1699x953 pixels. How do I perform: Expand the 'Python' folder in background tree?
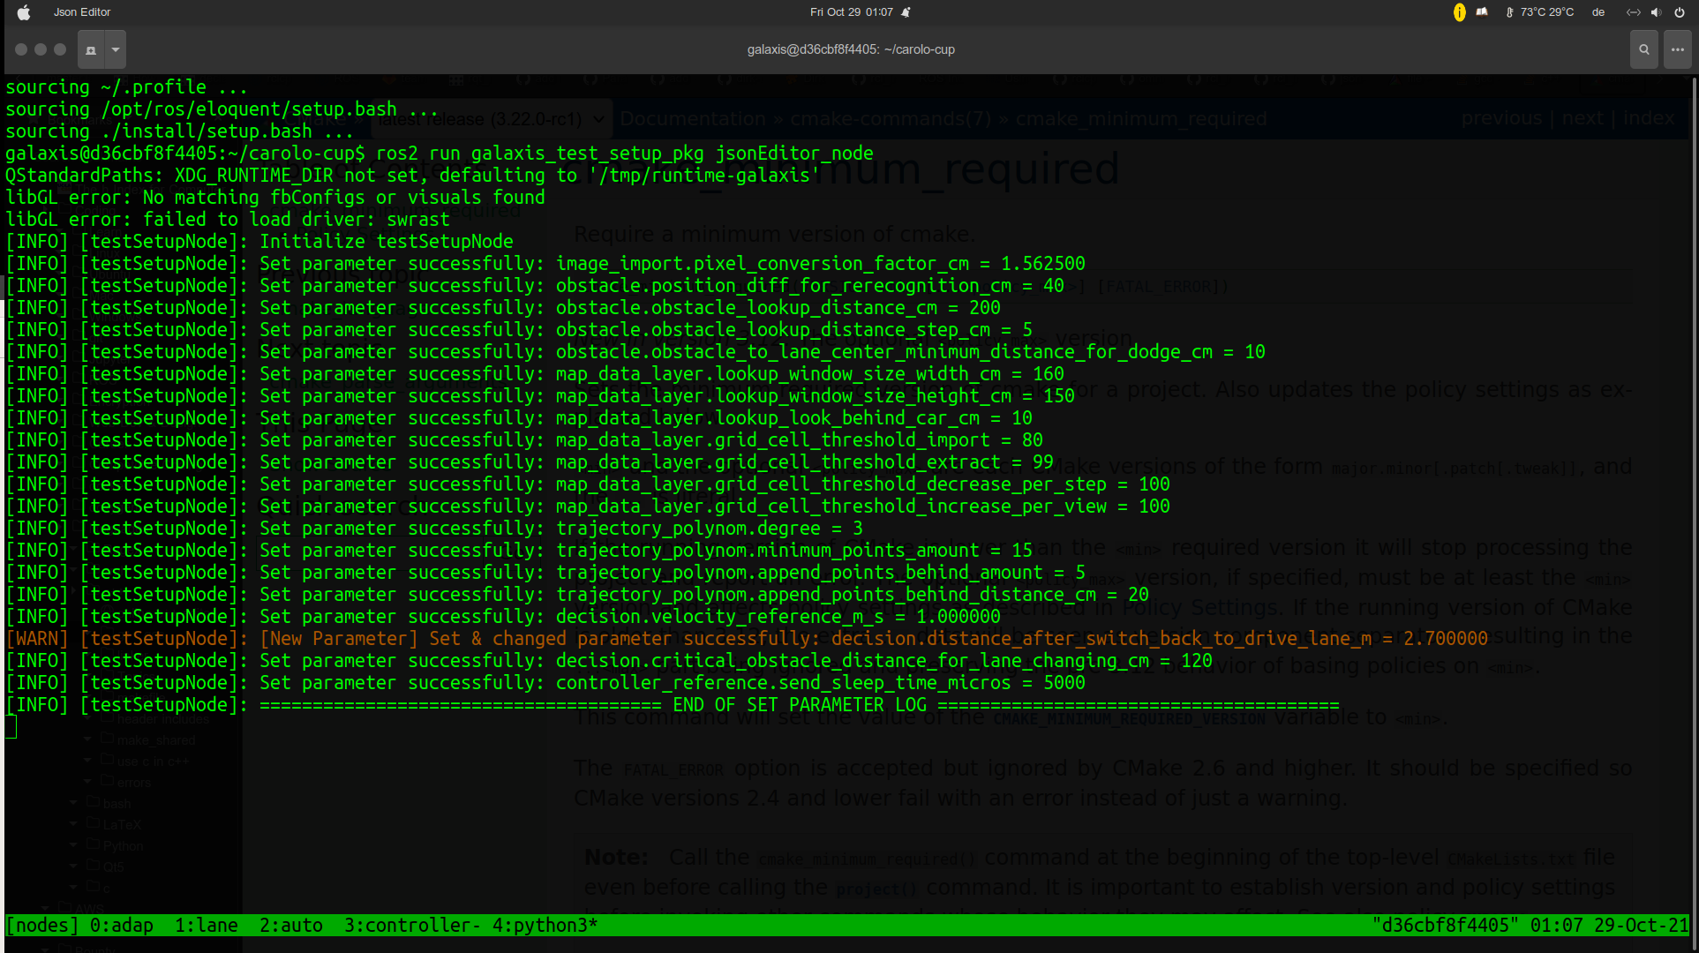pos(73,845)
